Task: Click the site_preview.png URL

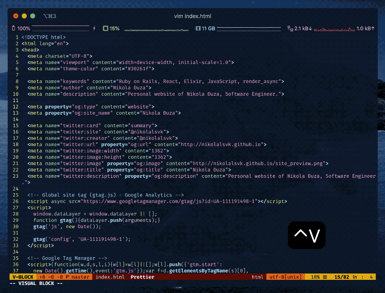Action: [x=258, y=163]
